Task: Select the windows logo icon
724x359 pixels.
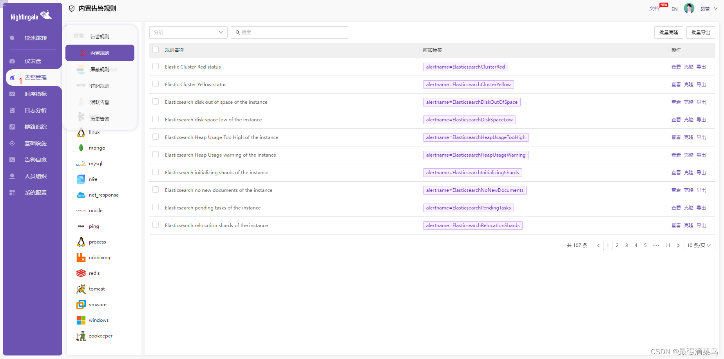Action: pos(81,320)
